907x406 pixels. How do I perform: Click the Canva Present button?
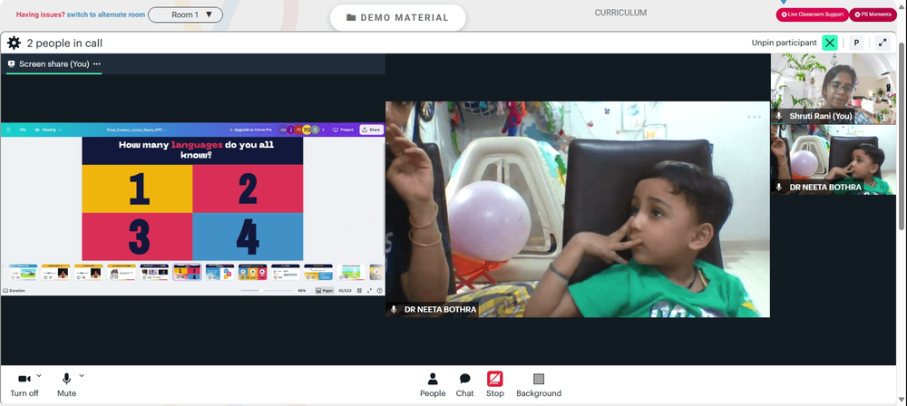click(x=343, y=130)
